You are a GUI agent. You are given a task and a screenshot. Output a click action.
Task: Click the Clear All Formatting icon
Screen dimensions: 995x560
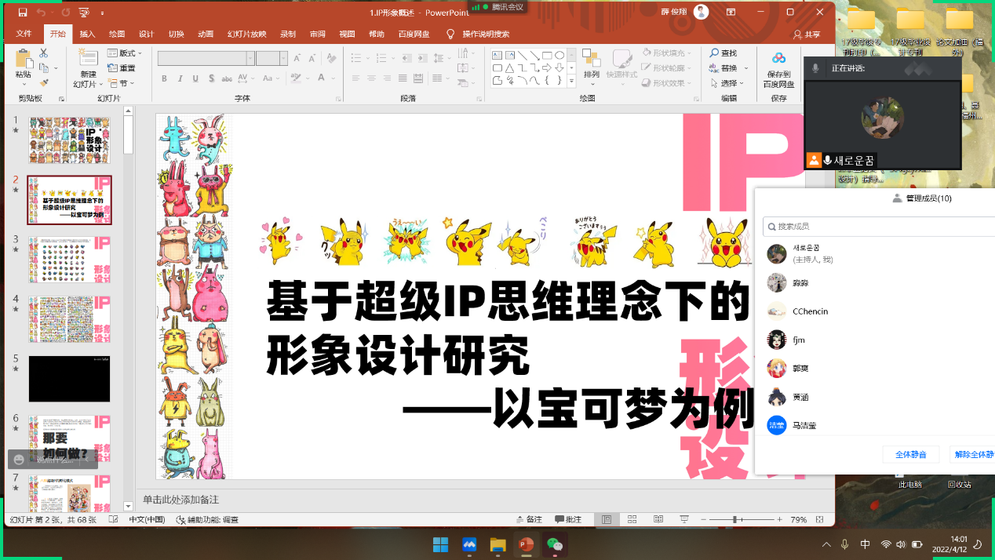click(x=331, y=58)
